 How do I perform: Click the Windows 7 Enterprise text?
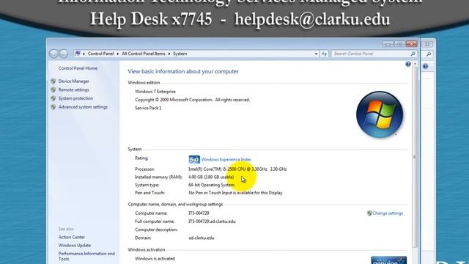tap(155, 92)
